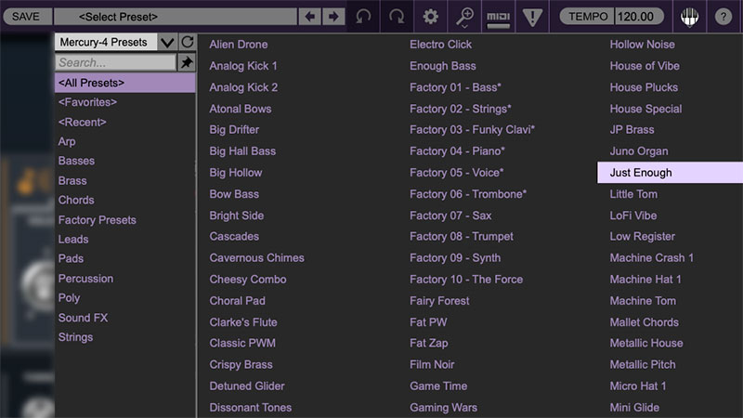Viewport: 743px width, 418px height.
Task: Click the tempo value 120.00 field
Action: 639,17
